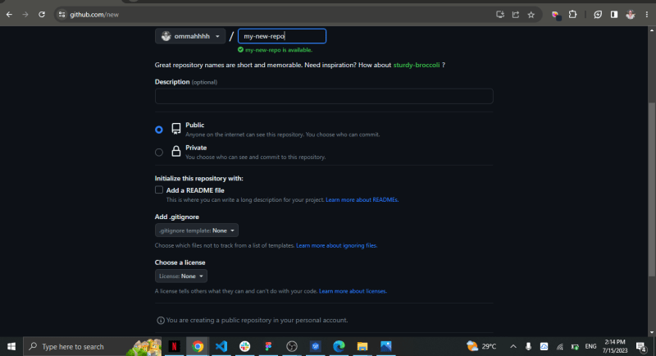Viewport: 656px width, 356px height.
Task: Click into the Description field
Action: (324, 96)
